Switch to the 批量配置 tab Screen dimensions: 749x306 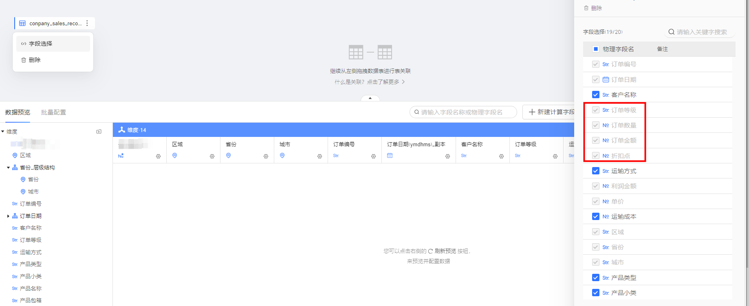[x=53, y=112]
